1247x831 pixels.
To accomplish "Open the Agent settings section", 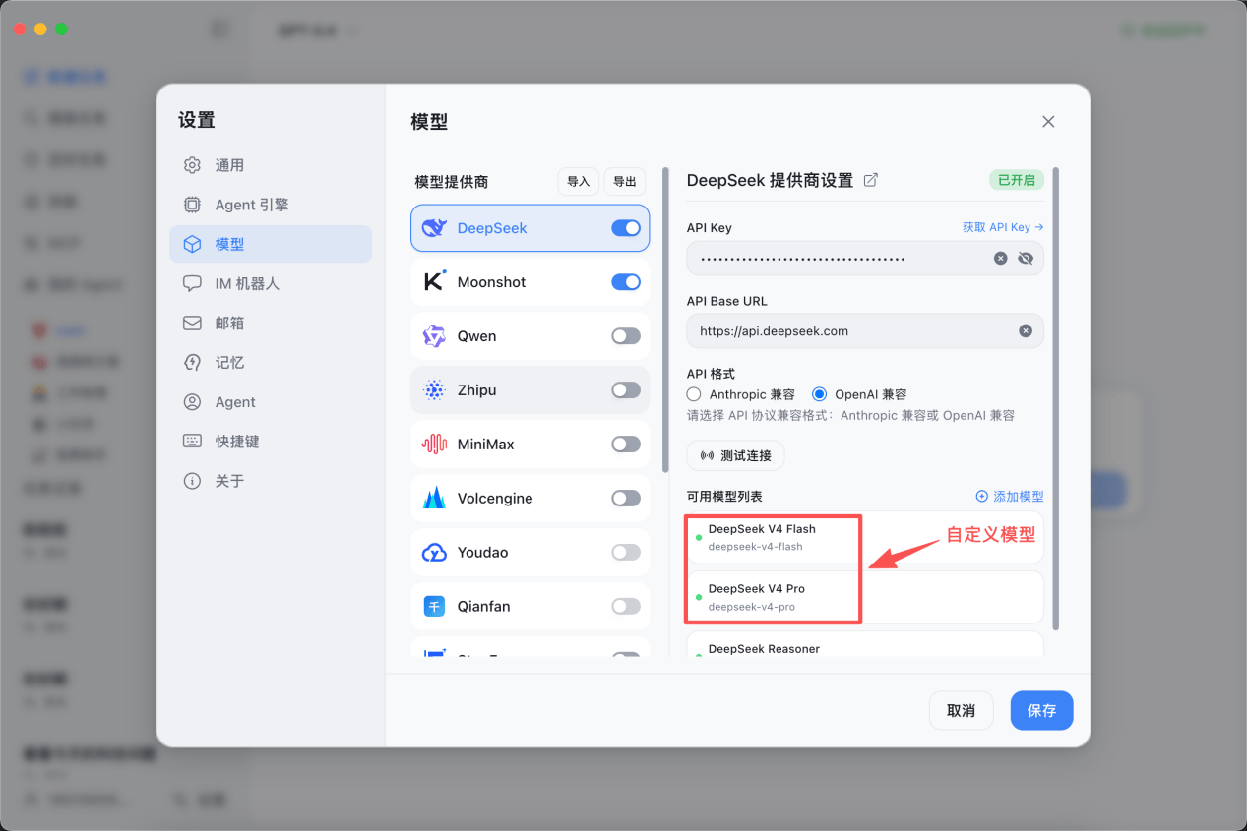I will [271, 401].
